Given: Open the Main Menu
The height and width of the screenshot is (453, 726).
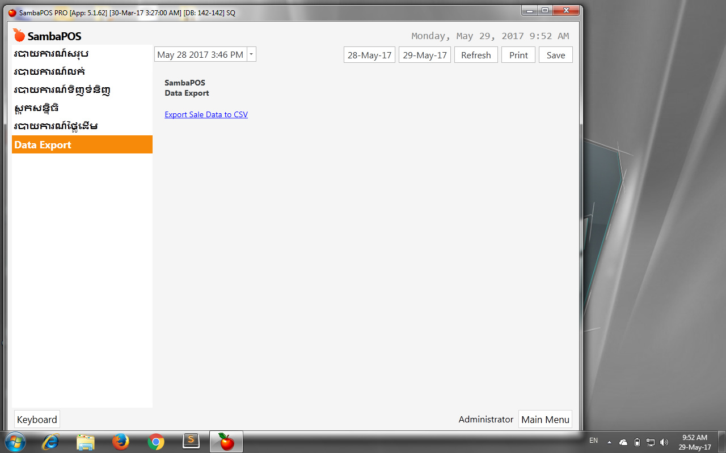Looking at the screenshot, I should click(x=545, y=419).
